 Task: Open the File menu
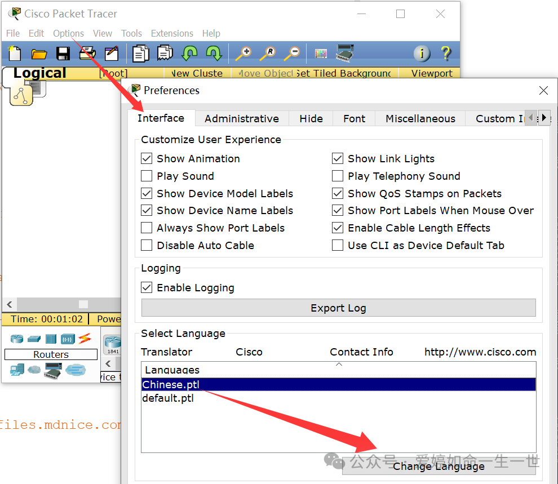point(13,33)
